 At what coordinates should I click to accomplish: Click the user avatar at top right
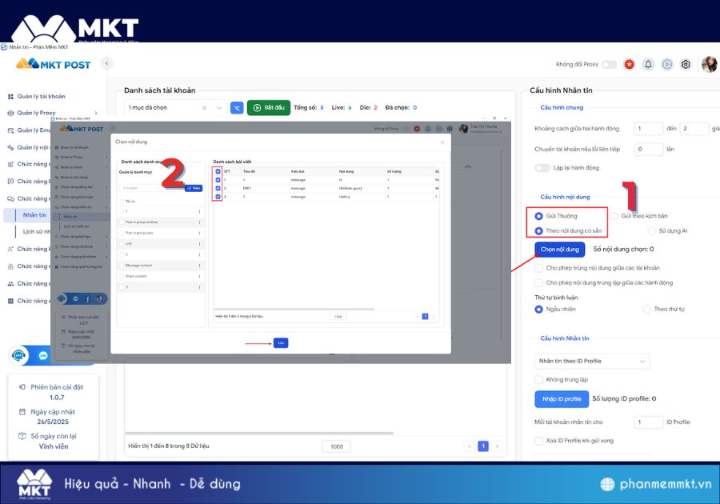[709, 64]
